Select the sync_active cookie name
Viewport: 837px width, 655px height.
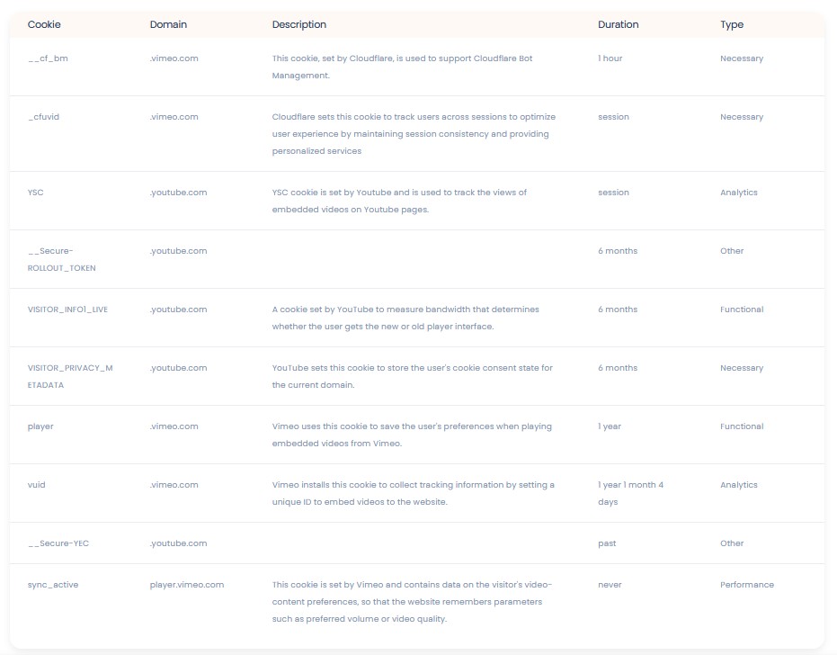pyautogui.click(x=53, y=585)
